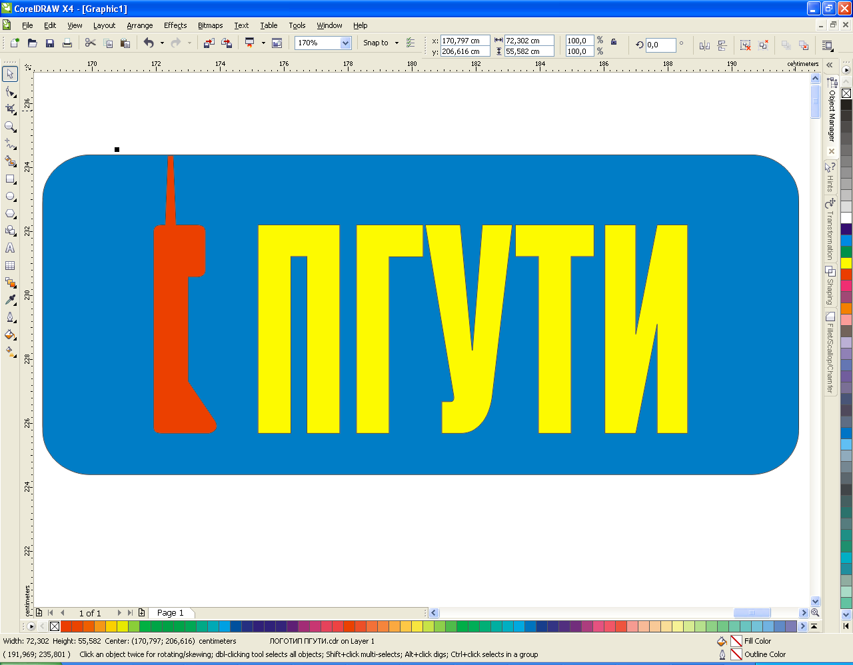Expand the Undo history dropdown arrow
853x665 pixels.
coord(162,43)
